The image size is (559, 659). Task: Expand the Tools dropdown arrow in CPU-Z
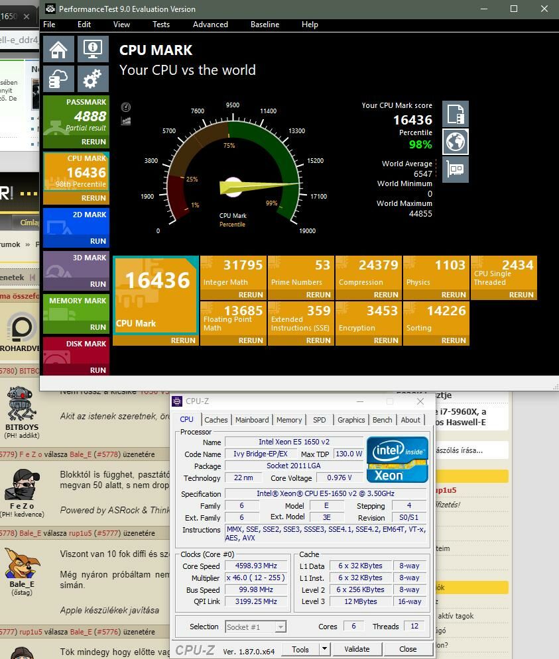pos(324,649)
